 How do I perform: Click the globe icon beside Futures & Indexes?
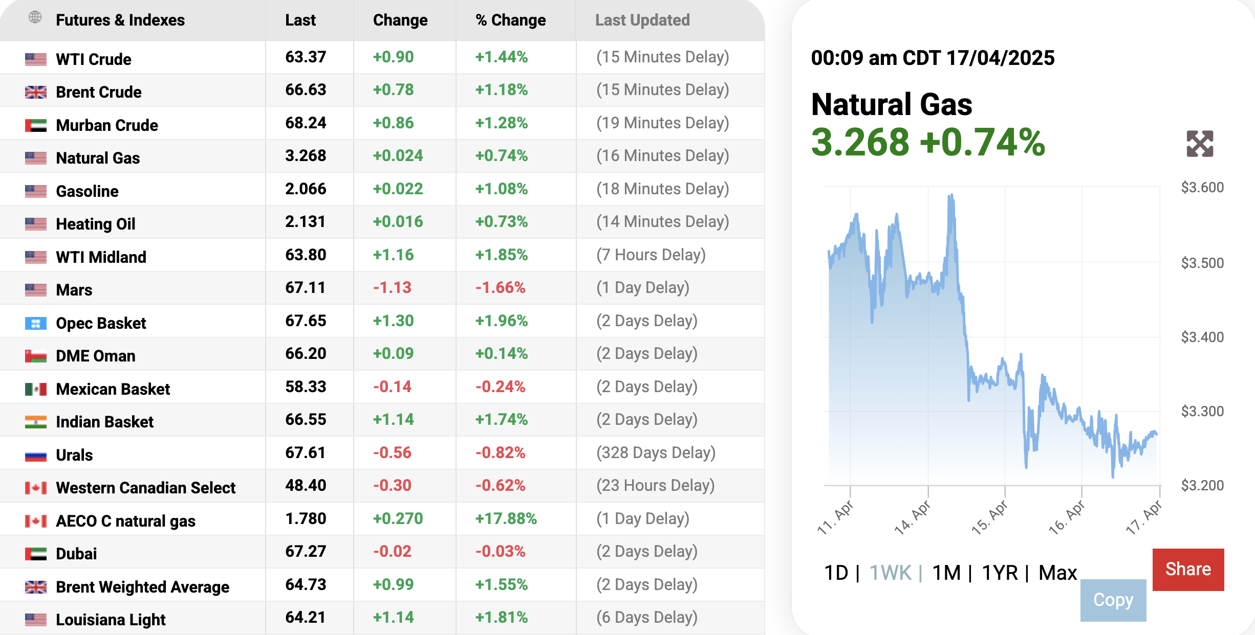(35, 17)
